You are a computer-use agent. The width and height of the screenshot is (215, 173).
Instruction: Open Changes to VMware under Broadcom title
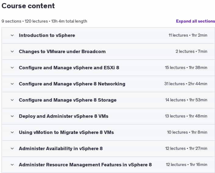[x=62, y=52]
